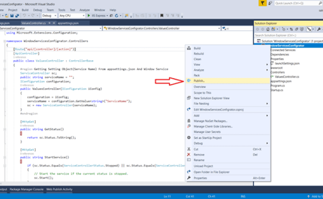Open the Debug configuration dropdown
Image resolution: width=323 pixels, height=199 pixels.
(x=49, y=16)
